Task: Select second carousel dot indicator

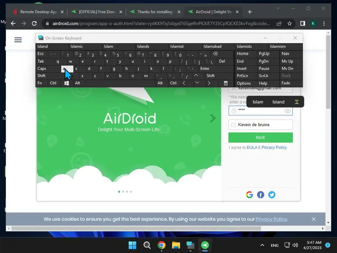Action: coord(123,192)
